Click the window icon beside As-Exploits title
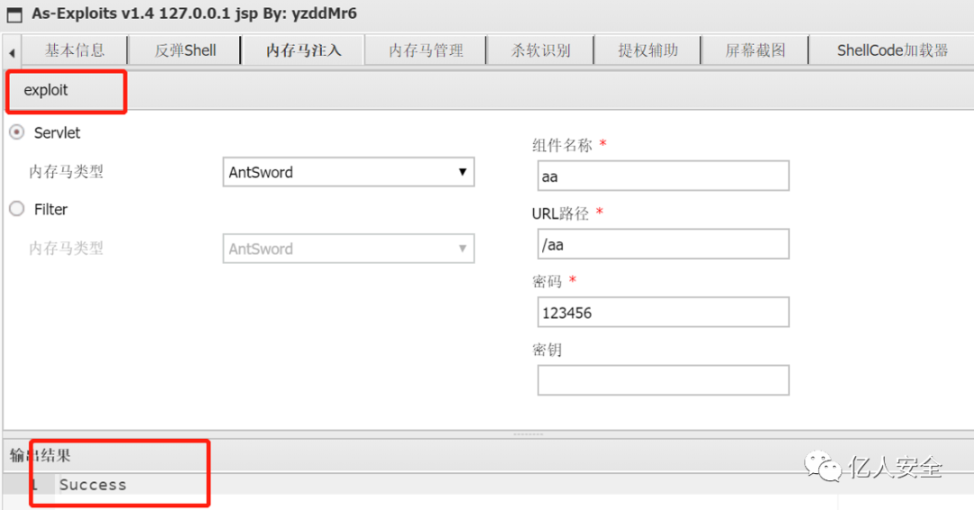Viewport: 974px width, 510px height. (x=14, y=14)
